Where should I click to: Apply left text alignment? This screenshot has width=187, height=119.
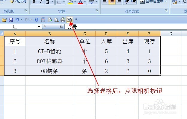coord(105,2)
